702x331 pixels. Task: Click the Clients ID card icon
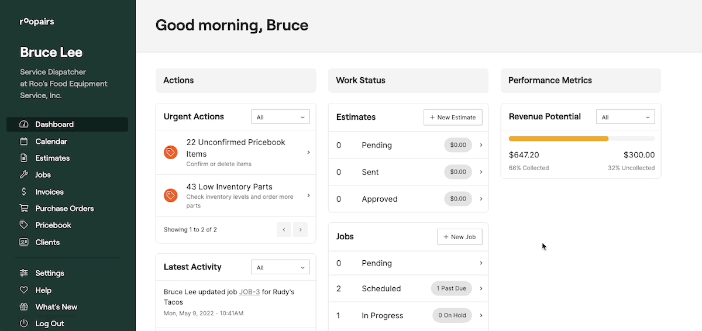[24, 242]
